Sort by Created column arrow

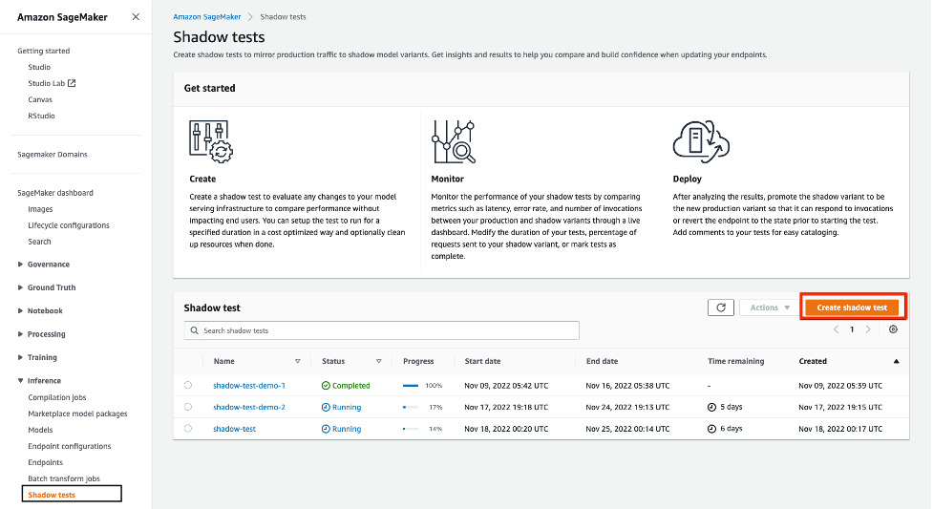pos(896,361)
